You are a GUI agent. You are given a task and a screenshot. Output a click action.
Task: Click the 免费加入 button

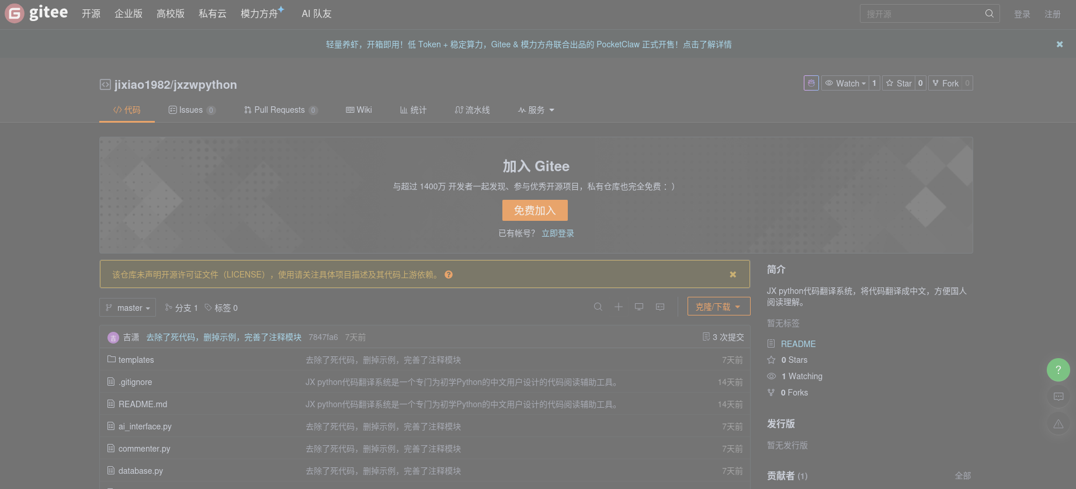534,210
